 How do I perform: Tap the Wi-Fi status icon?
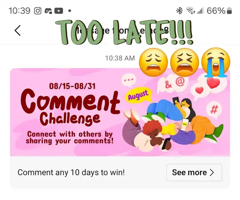(190, 11)
